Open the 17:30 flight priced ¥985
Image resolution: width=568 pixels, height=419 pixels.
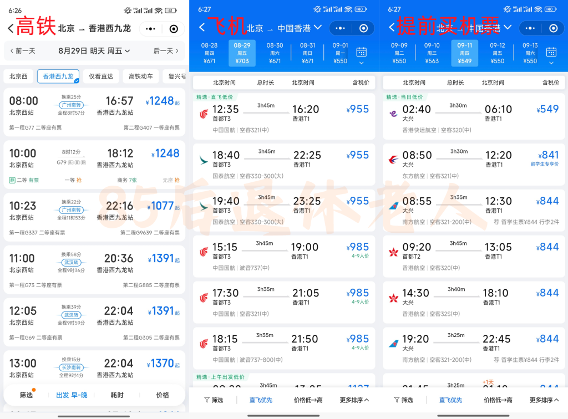284,302
